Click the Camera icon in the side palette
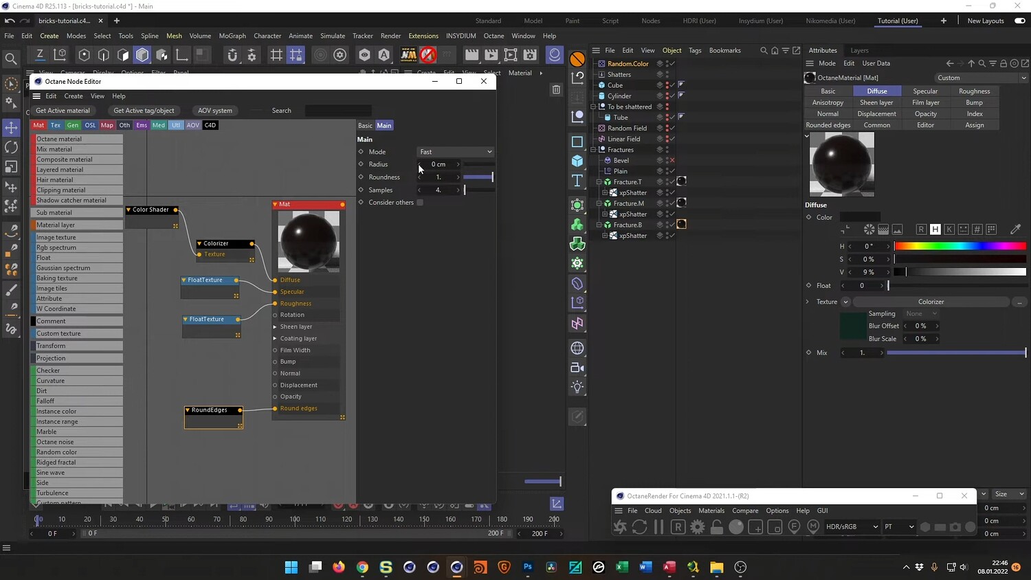 point(577,368)
